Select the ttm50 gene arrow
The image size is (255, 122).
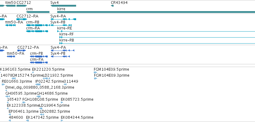10,6
